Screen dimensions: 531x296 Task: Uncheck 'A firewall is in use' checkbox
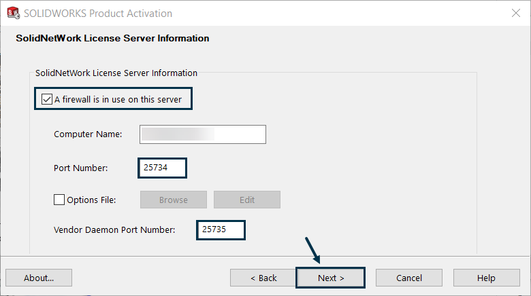tap(47, 99)
